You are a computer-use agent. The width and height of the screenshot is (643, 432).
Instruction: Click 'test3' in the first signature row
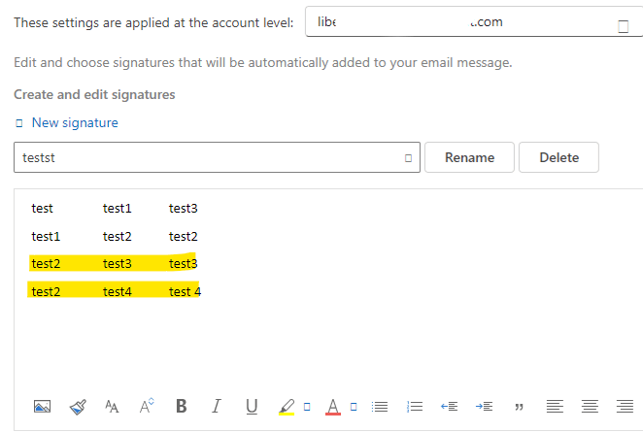pos(184,208)
